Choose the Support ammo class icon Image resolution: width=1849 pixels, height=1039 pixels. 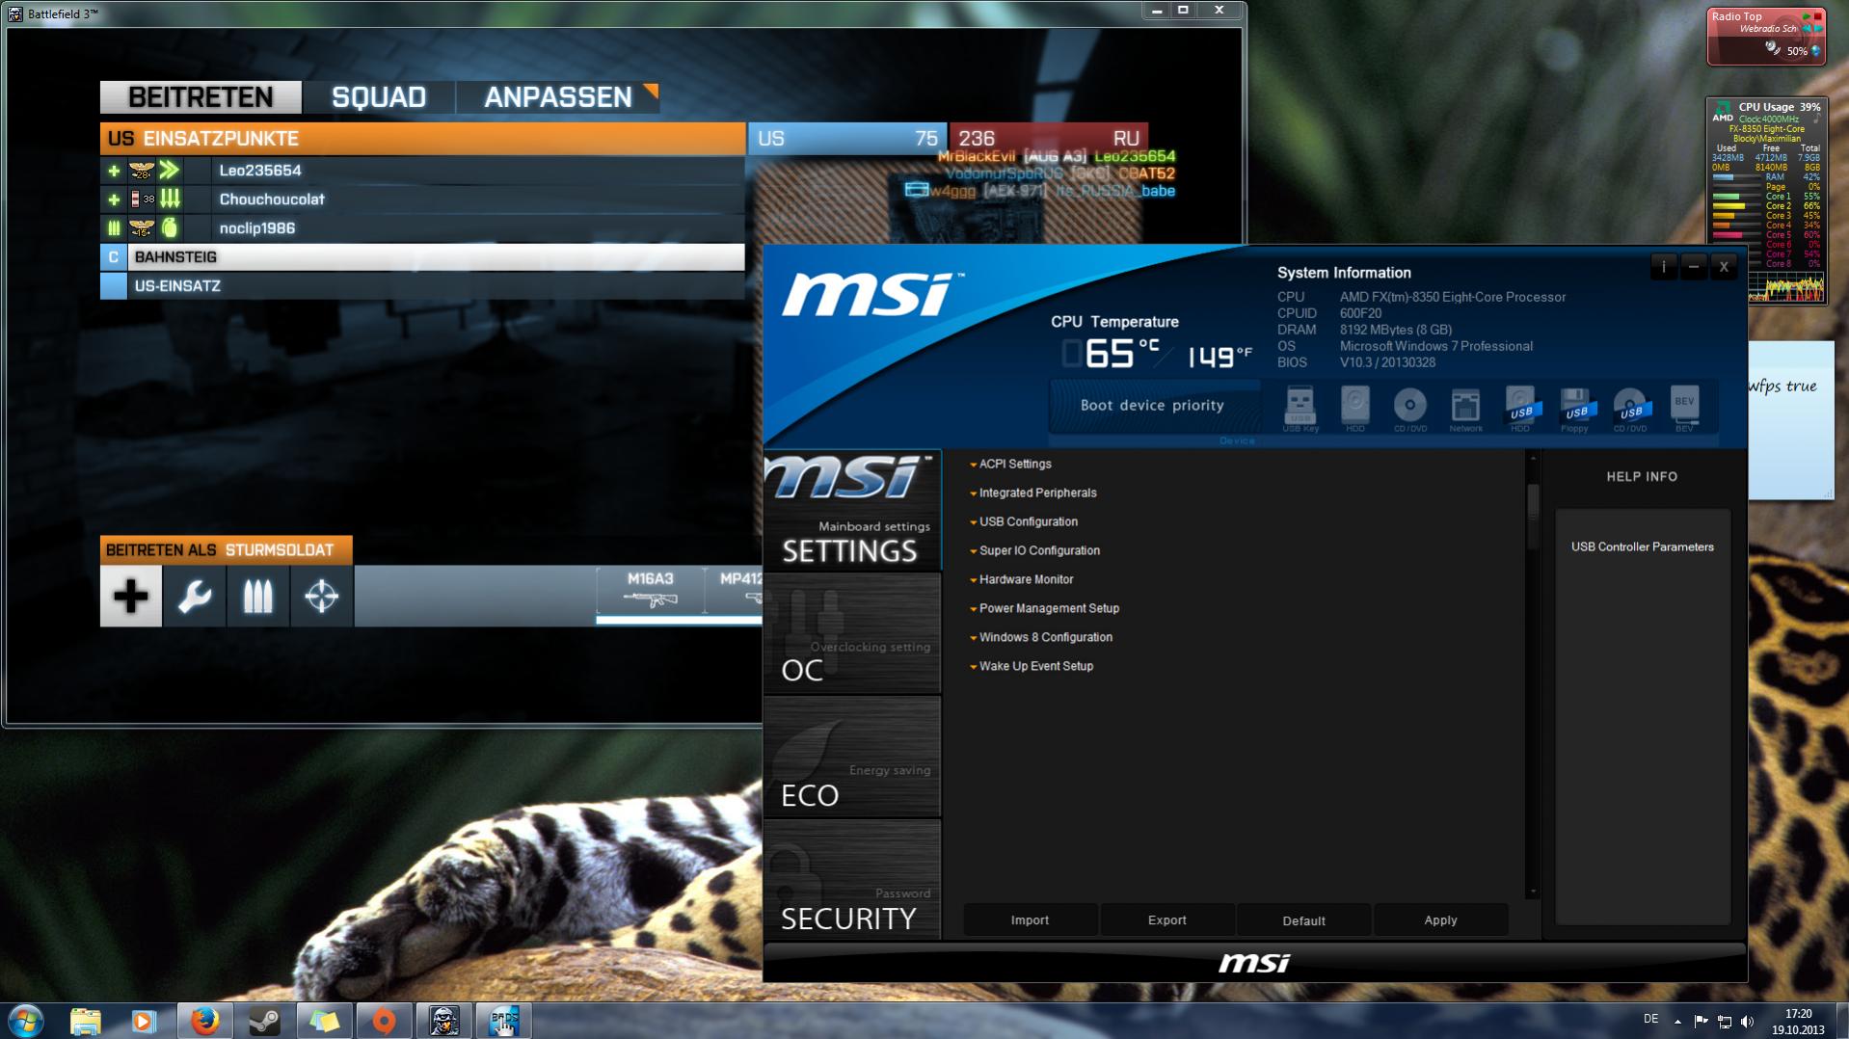(x=258, y=597)
